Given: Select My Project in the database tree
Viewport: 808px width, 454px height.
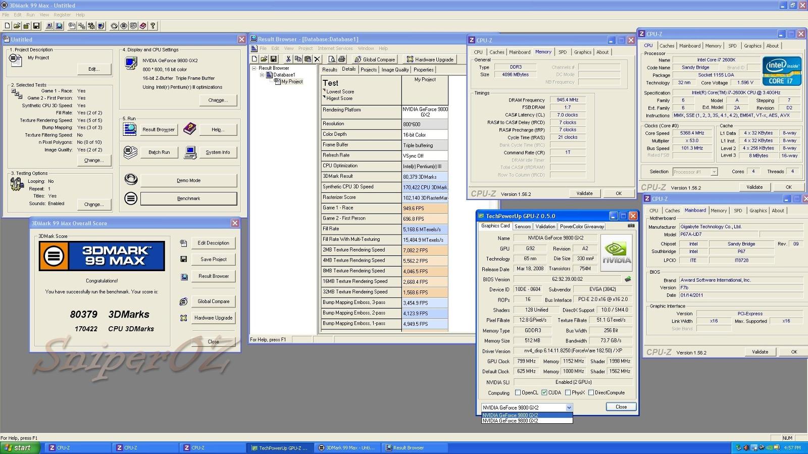Looking at the screenshot, I should 292,81.
